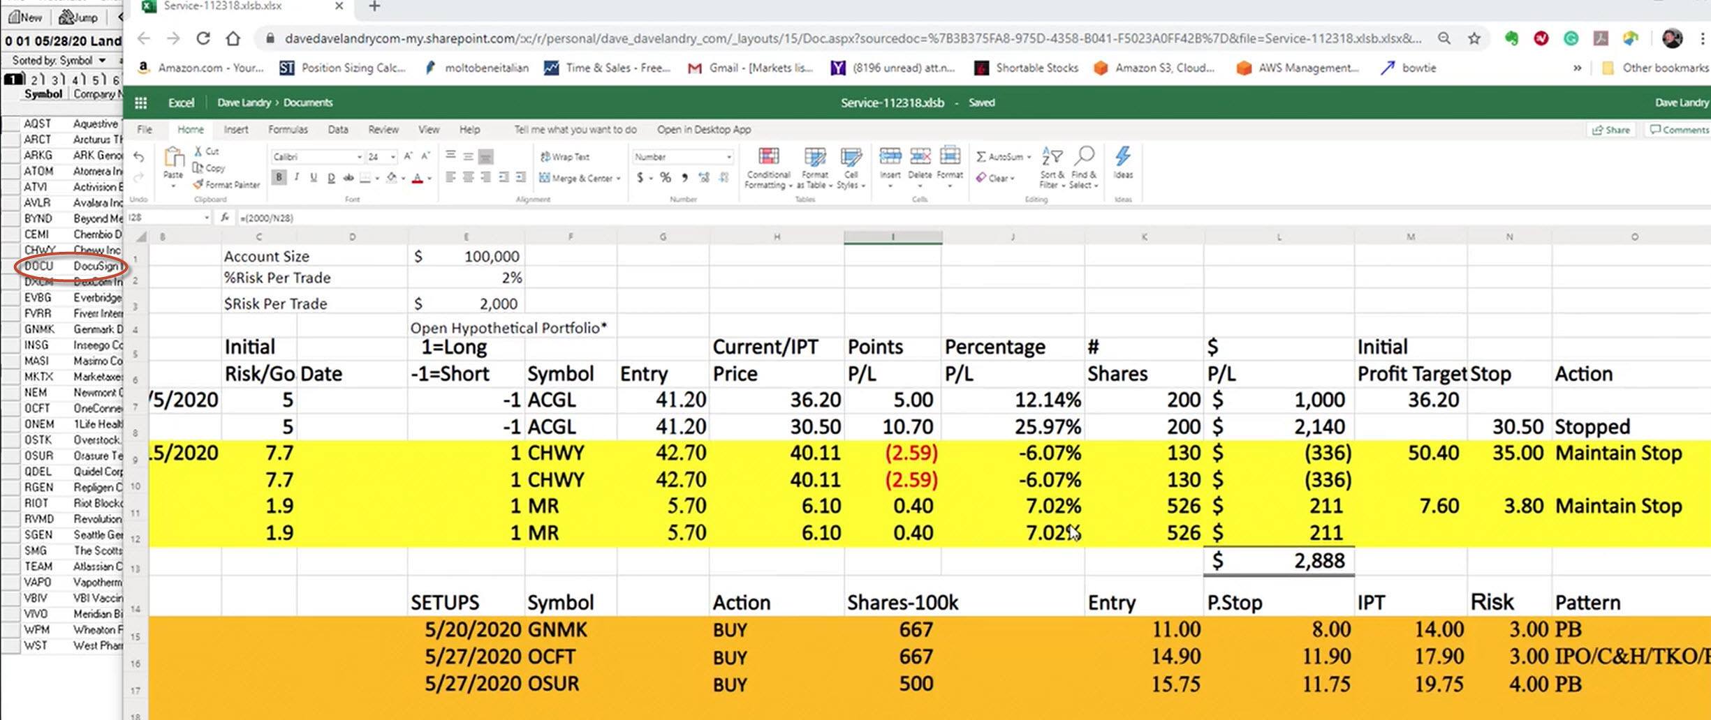The width and height of the screenshot is (1711, 720).
Task: Align text to the top
Action: click(x=450, y=155)
